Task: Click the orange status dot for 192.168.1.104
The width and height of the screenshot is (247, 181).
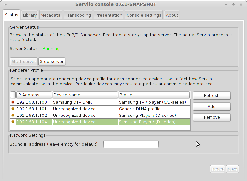Action: click(x=13, y=122)
